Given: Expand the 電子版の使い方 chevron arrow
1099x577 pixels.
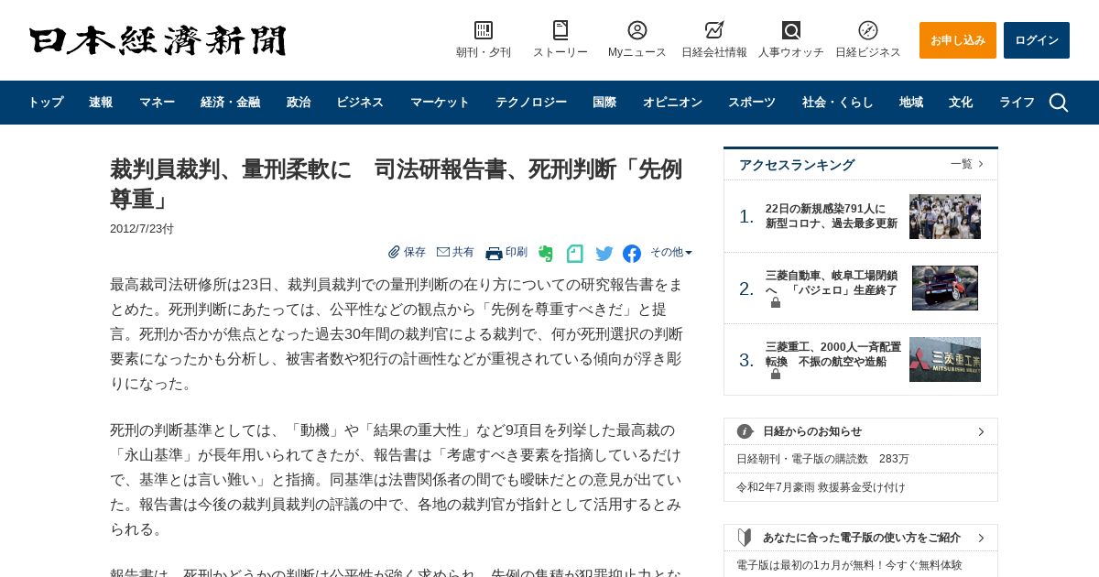Looking at the screenshot, I should 981,538.
